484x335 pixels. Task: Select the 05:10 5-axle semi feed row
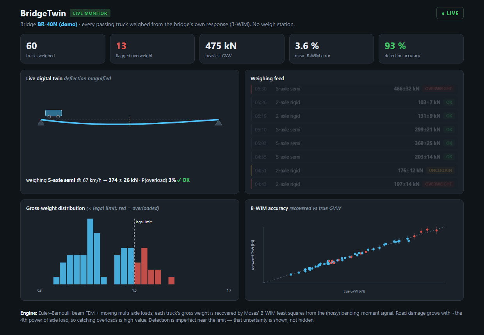point(354,130)
